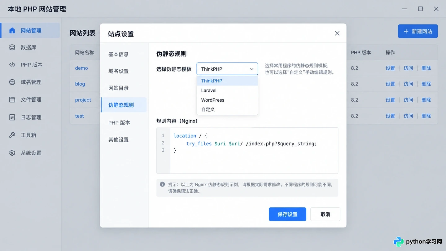Click the plus icon on 新建网站 button
This screenshot has width=446, height=251.
point(406,31)
